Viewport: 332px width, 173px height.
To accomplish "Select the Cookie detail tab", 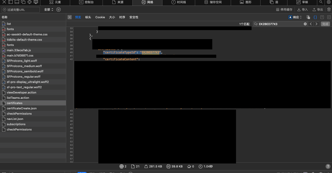I will click(100, 17).
